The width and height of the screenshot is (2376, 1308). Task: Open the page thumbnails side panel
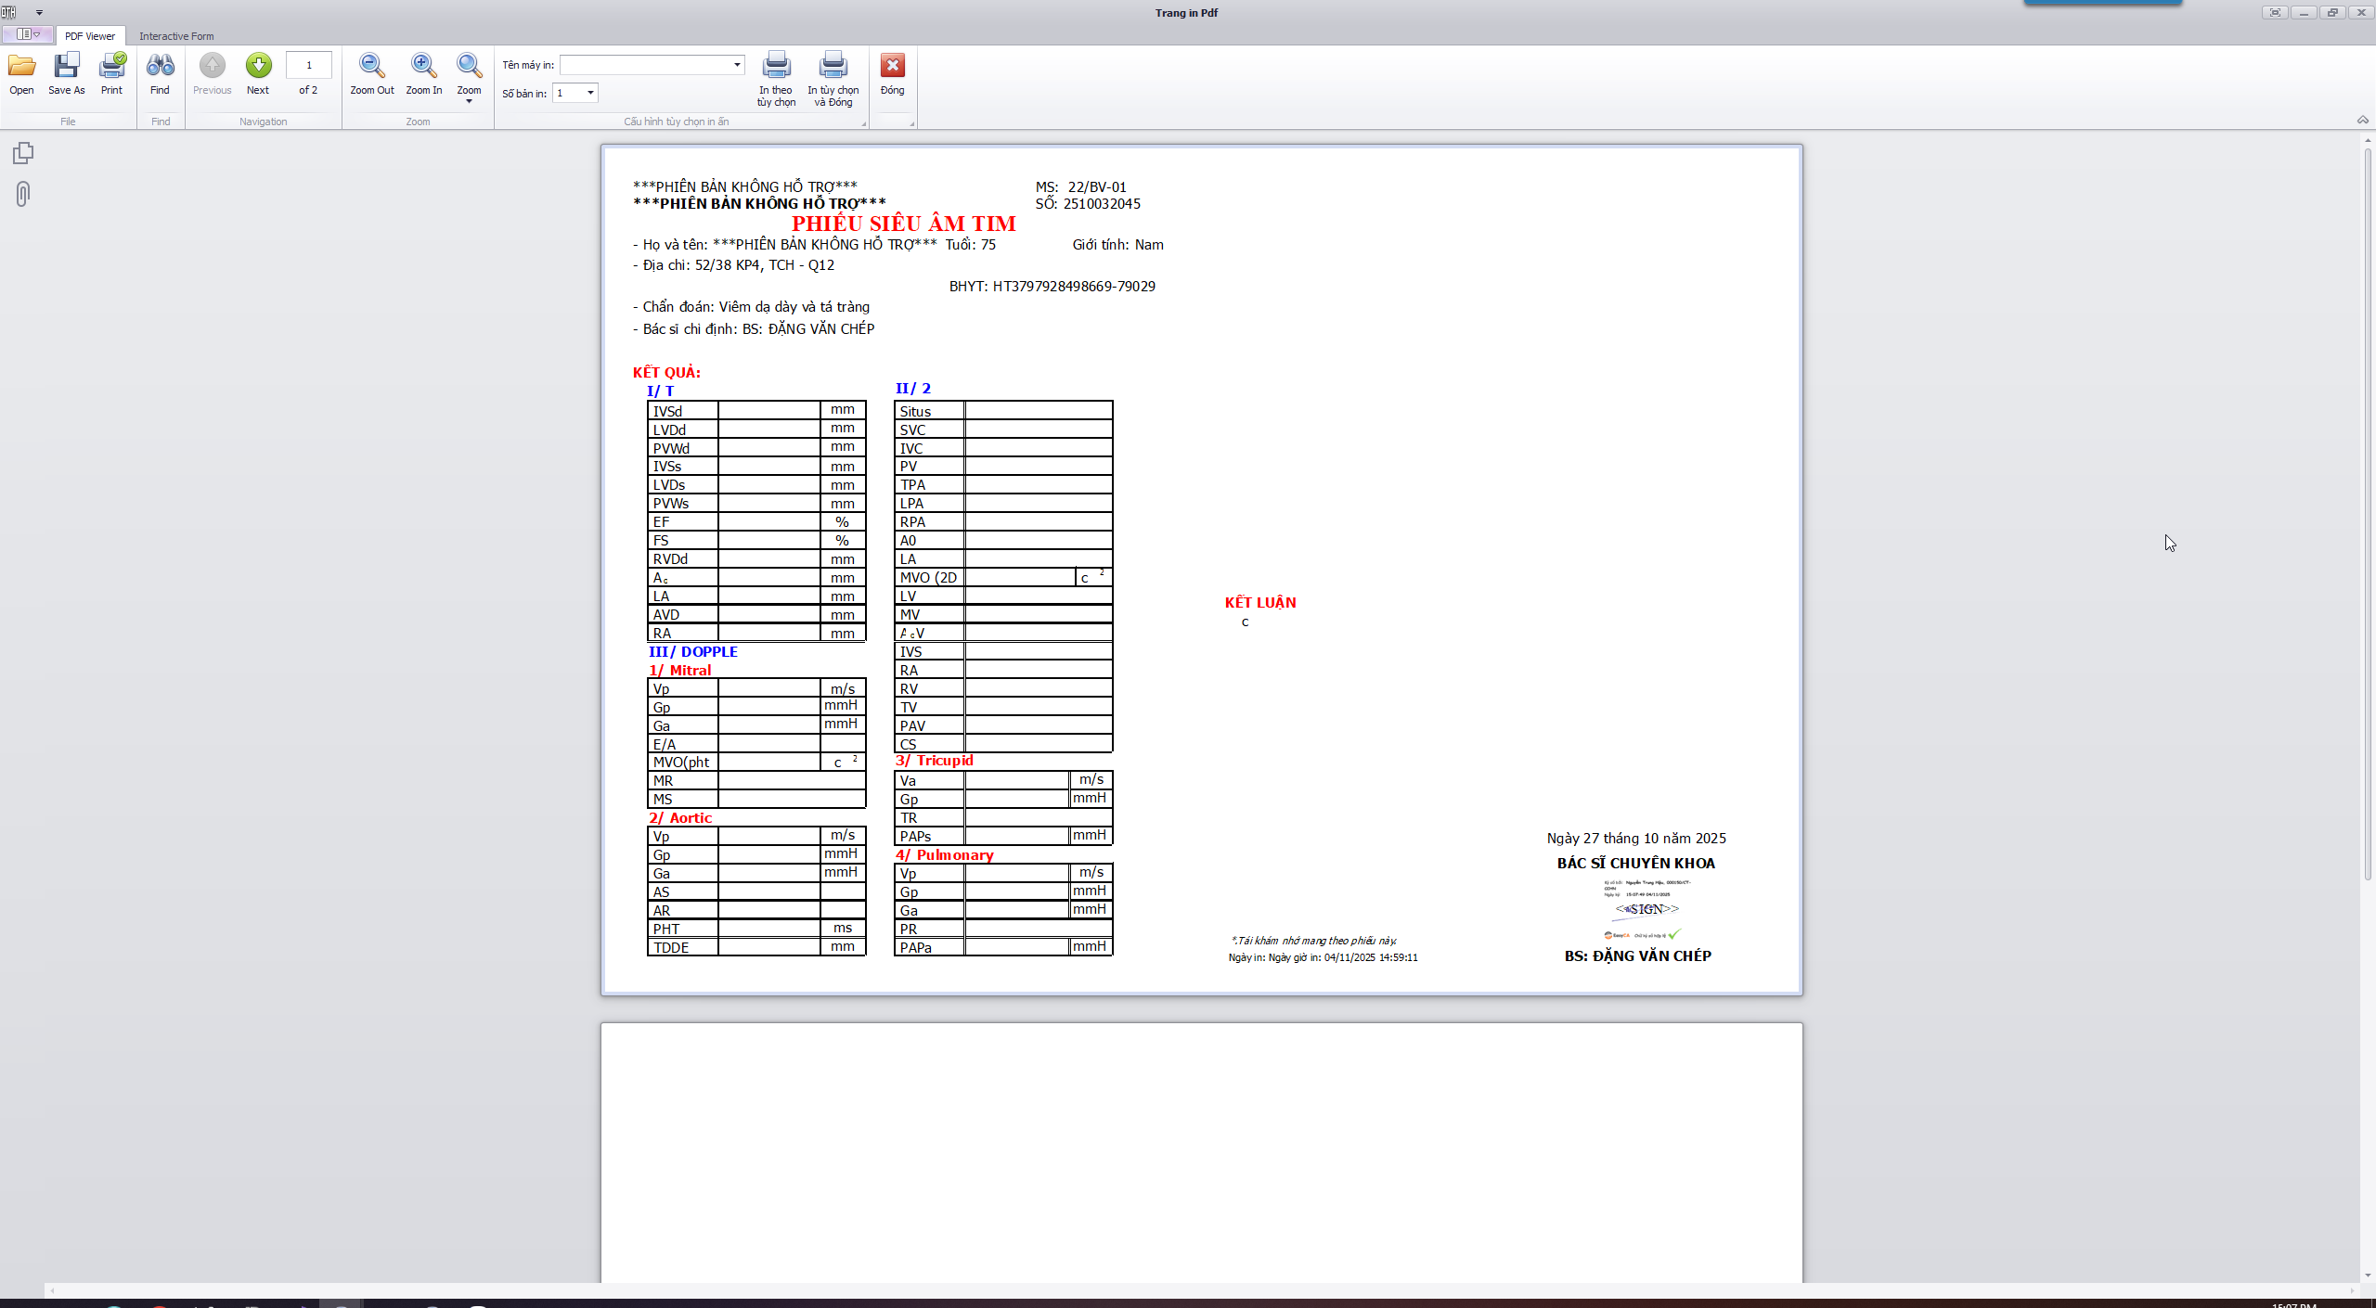[23, 153]
